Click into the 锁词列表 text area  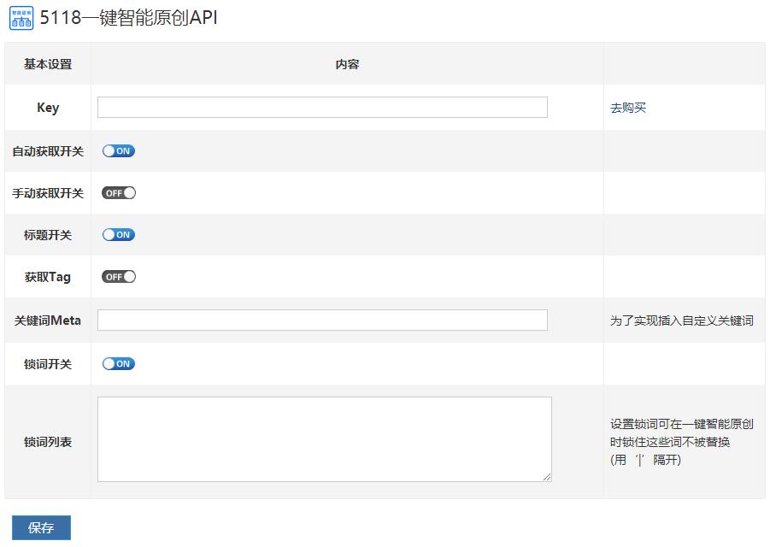point(325,439)
